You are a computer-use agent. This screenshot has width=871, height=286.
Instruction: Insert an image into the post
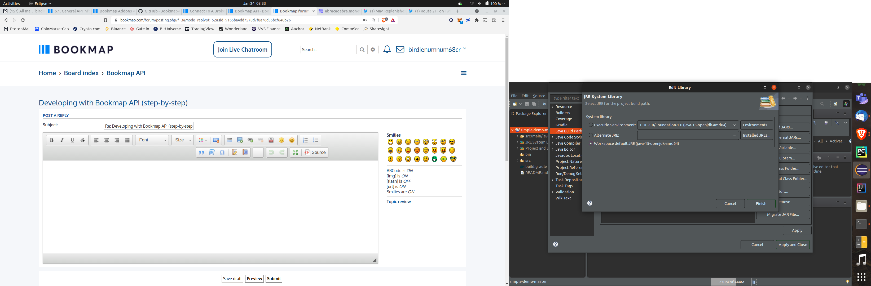(240, 140)
